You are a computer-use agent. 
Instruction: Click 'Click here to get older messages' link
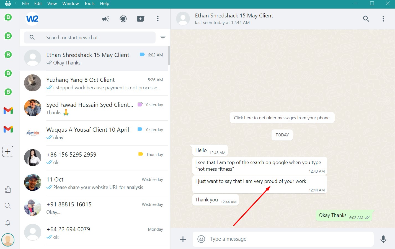pyautogui.click(x=282, y=118)
